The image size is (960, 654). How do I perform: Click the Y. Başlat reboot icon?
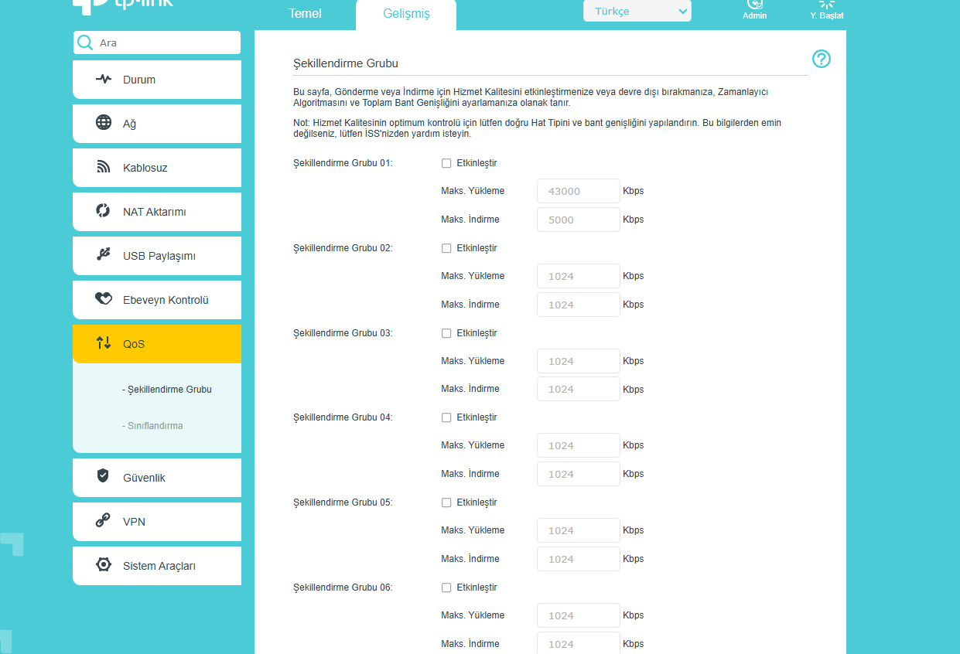click(x=827, y=4)
